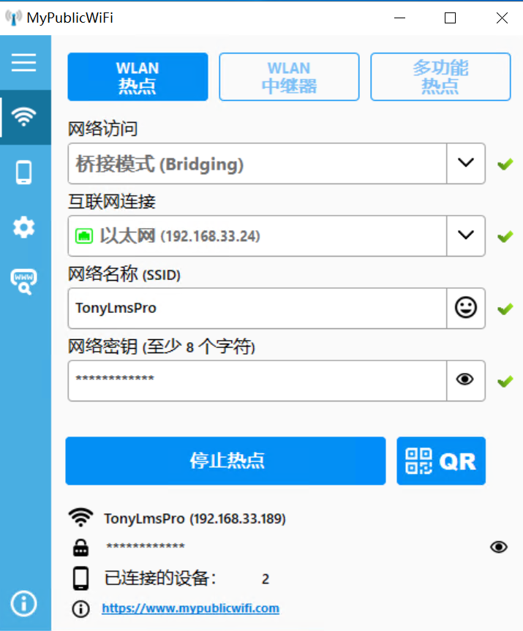The width and height of the screenshot is (523, 631).
Task: Switch to the WLAN 热点 tab
Action: [x=138, y=77]
